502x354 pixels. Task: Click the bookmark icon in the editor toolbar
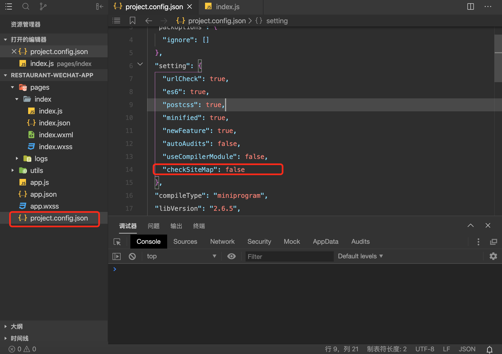pyautogui.click(x=133, y=21)
